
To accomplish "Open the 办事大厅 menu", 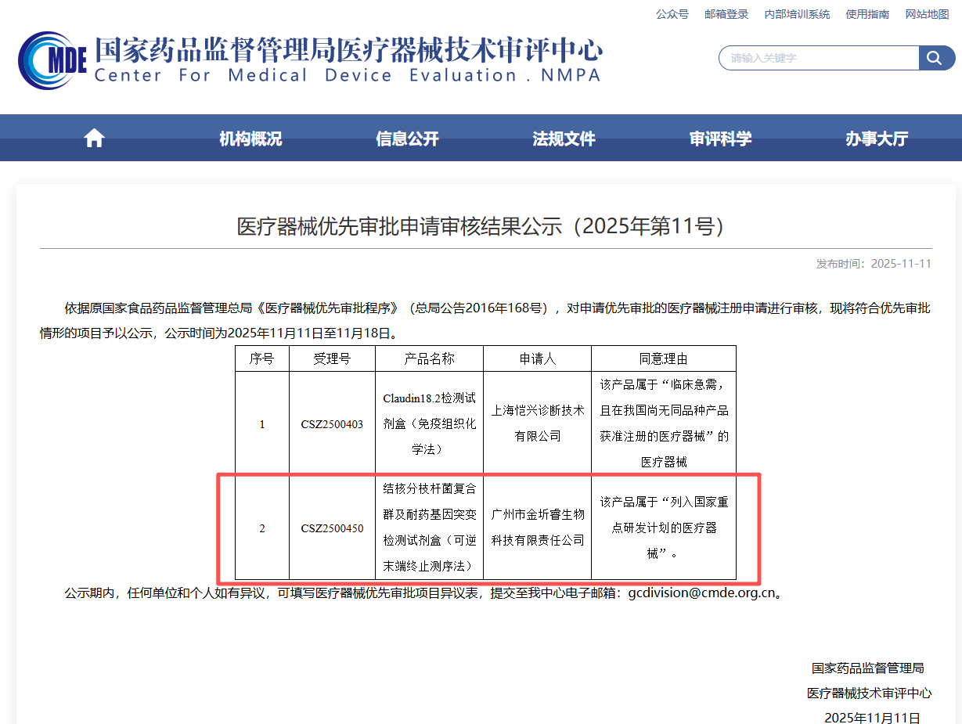I will (877, 139).
